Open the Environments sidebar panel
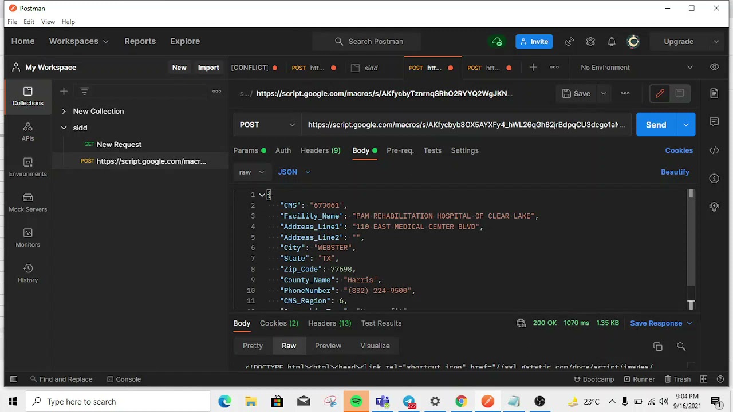 click(27, 167)
